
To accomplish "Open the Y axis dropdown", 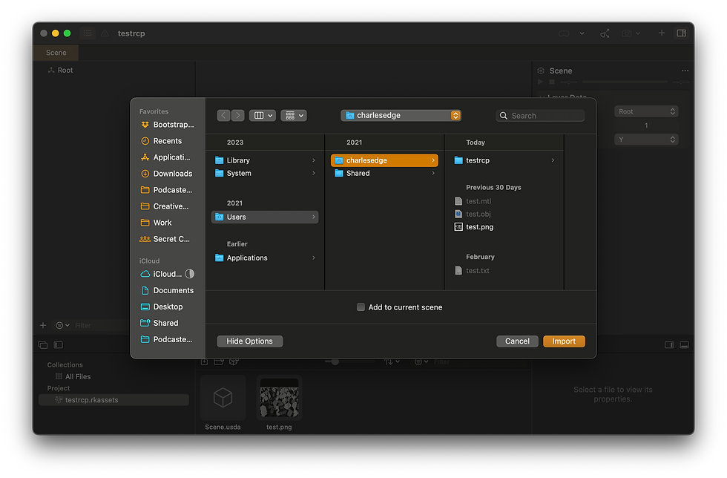I will click(x=645, y=139).
